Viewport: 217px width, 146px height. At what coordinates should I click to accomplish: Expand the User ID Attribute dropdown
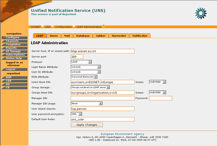coord(86,72)
